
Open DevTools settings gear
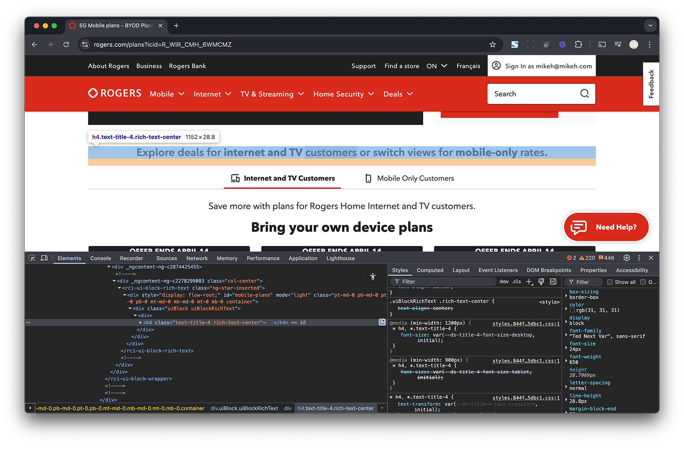click(x=627, y=258)
